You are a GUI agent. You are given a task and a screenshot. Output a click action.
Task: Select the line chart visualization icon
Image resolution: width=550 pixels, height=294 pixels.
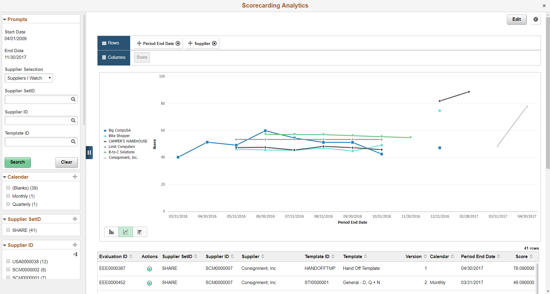[126, 232]
